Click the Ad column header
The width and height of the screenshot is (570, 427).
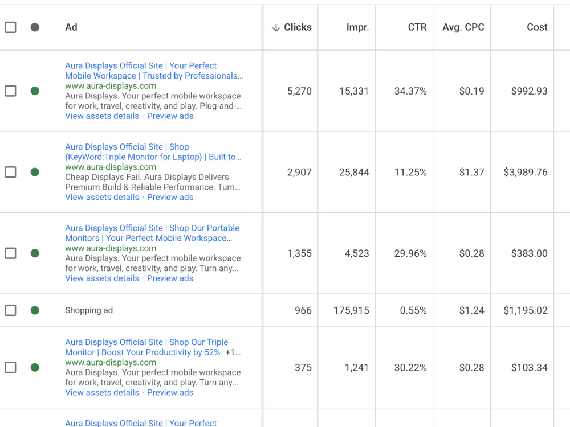71,27
